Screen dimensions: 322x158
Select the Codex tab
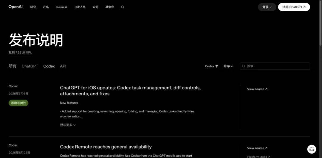(x=49, y=66)
